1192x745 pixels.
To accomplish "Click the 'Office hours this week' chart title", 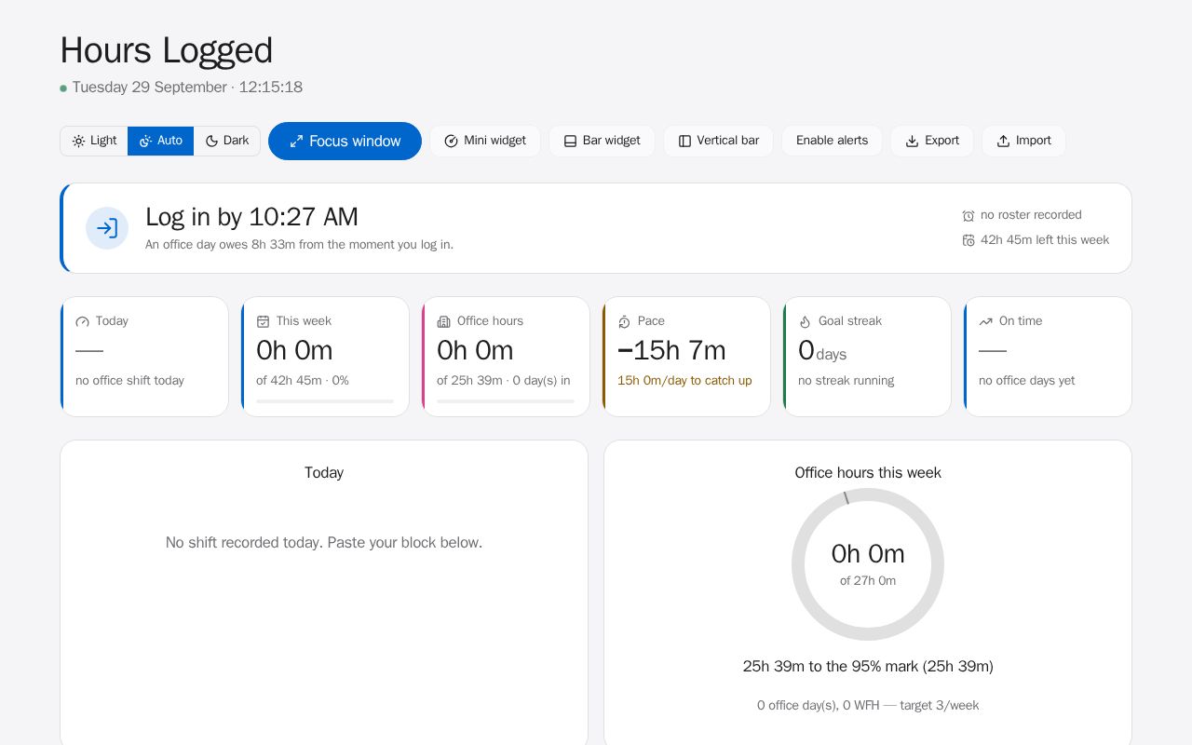I will tap(868, 473).
